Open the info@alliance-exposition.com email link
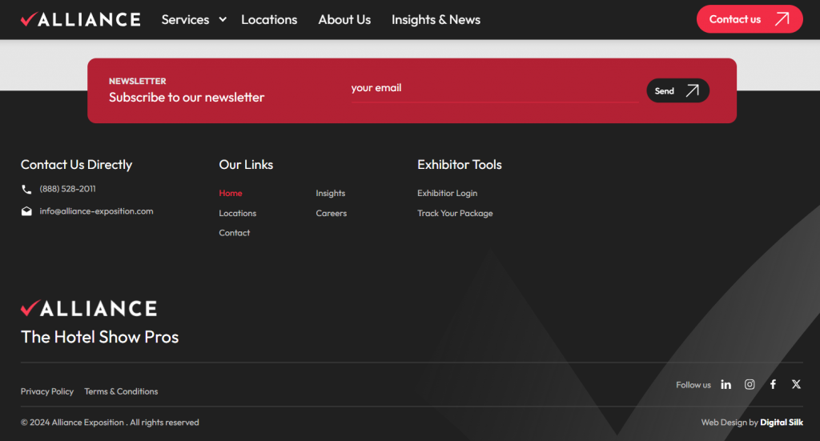 (x=96, y=211)
